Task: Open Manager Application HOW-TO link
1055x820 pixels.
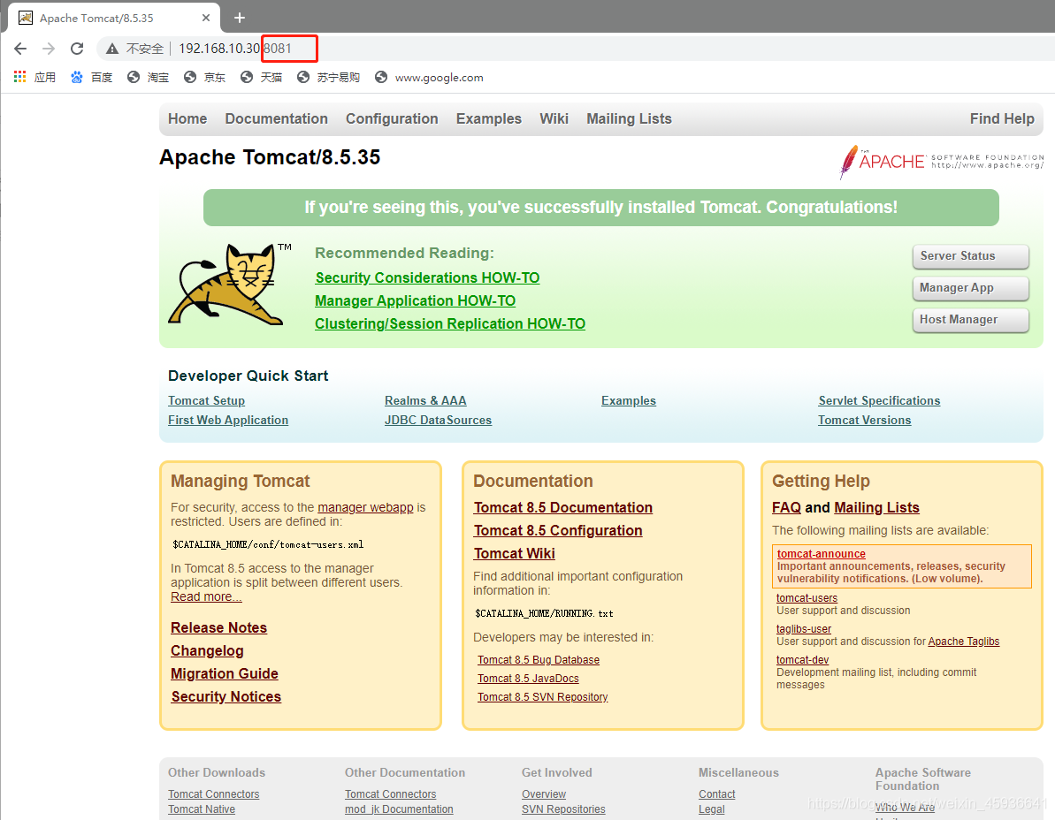Action: 415,301
